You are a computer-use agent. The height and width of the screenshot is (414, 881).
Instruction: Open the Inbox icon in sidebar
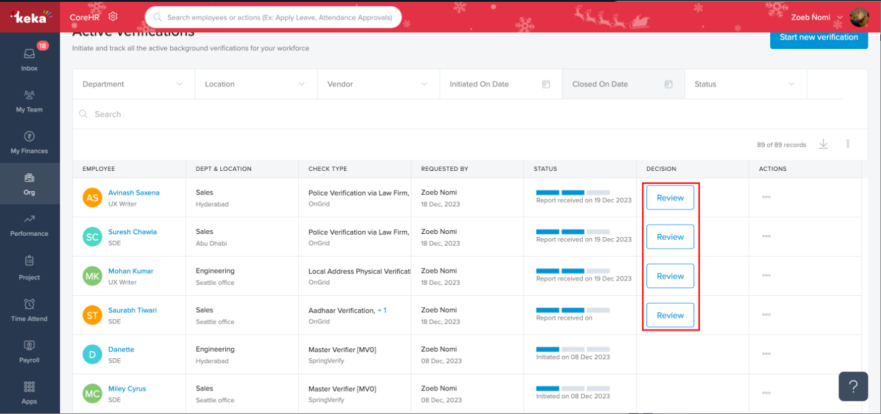click(x=29, y=54)
